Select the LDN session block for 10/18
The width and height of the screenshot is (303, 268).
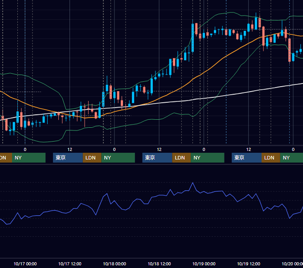(x=181, y=158)
